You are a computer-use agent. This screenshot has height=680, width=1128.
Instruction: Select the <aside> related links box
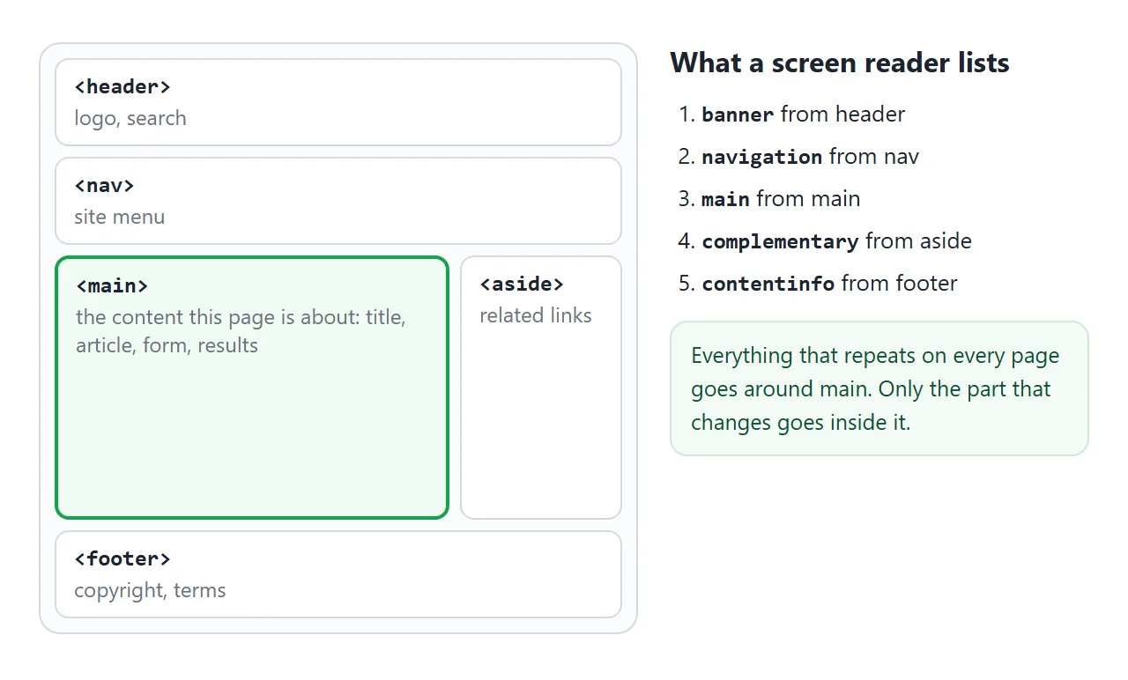click(541, 388)
